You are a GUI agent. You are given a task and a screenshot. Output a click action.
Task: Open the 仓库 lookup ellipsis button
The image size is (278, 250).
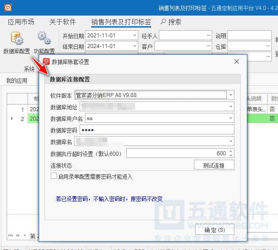click(268, 46)
